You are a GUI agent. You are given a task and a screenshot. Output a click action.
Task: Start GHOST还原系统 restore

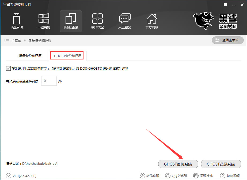tap(221, 164)
